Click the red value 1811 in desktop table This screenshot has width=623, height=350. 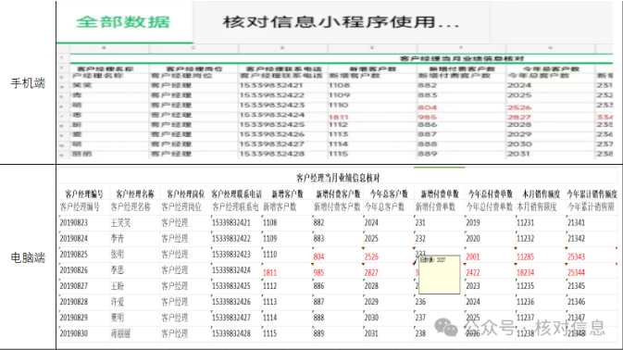click(x=269, y=272)
